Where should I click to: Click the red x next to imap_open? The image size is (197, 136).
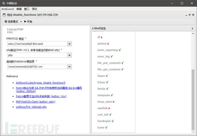point(114,102)
